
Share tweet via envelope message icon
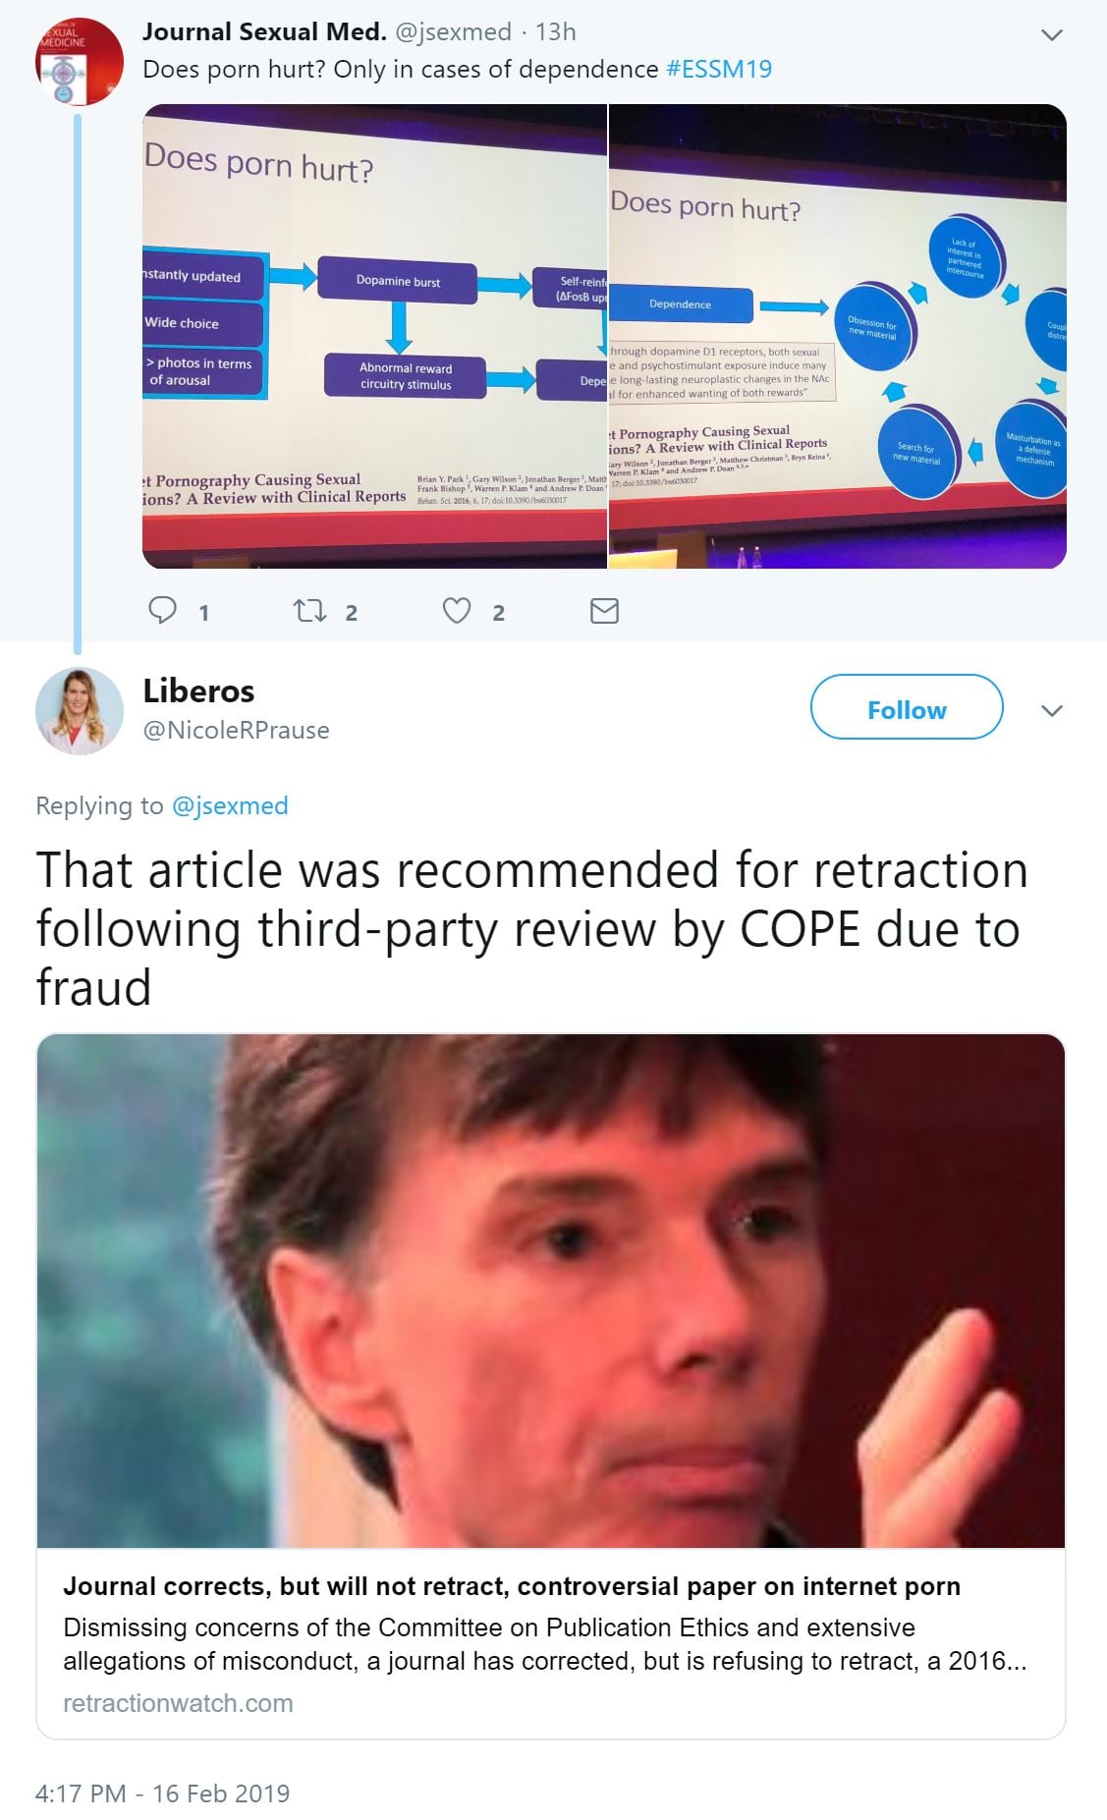click(604, 611)
